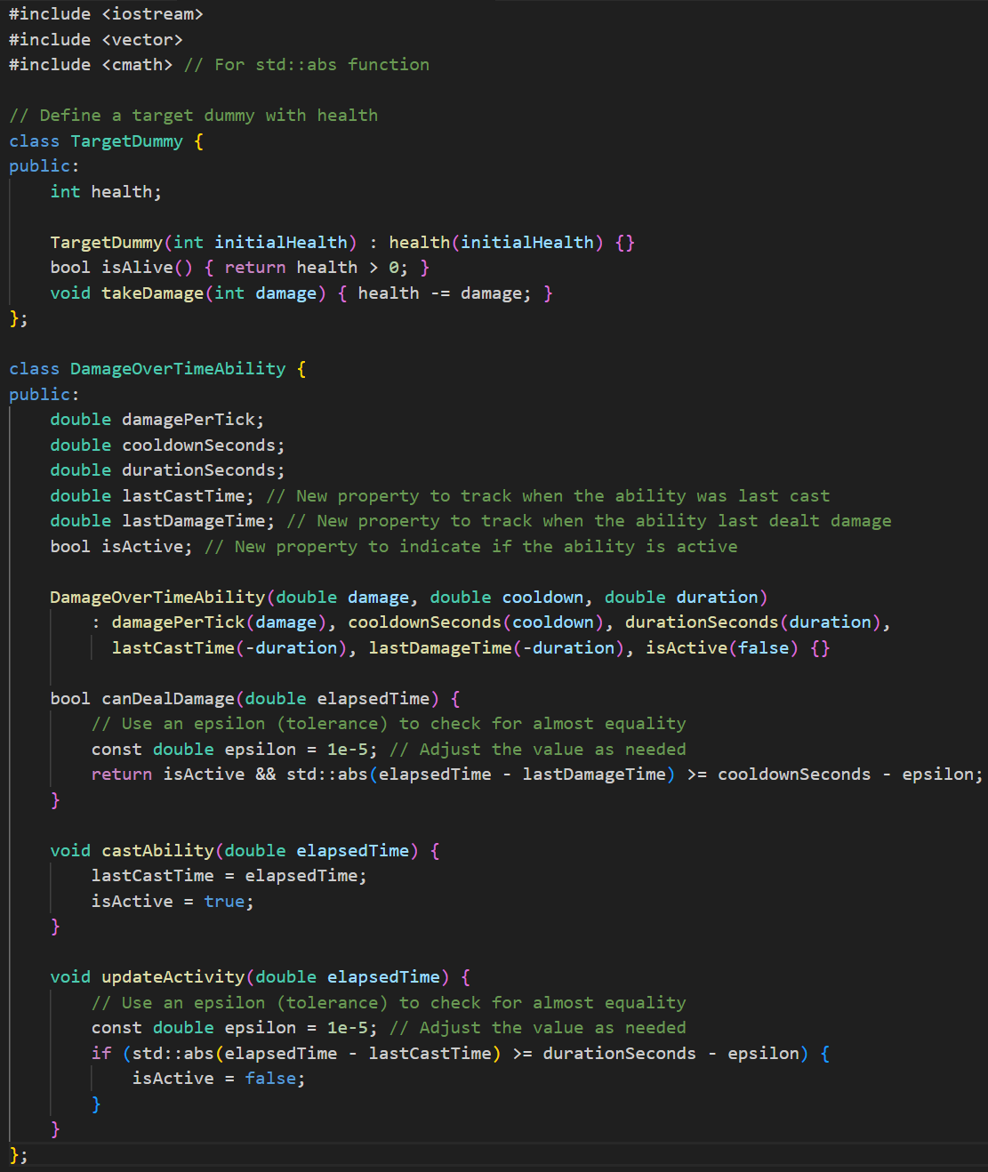Place cursor on the <vector> include
This screenshot has width=988, height=1172.
coord(142,40)
